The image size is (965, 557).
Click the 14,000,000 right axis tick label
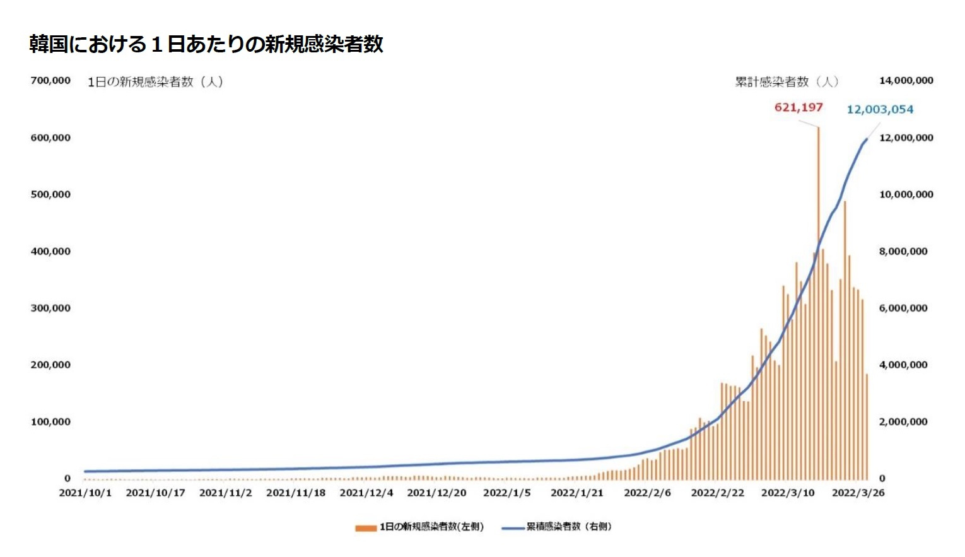[x=906, y=81]
